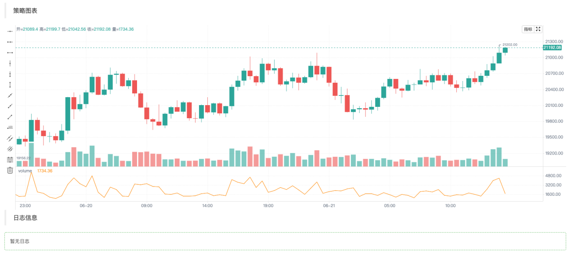Image resolution: width=571 pixels, height=254 pixels.
Task: Click the 暂无日志 log information box
Action: pos(285,241)
